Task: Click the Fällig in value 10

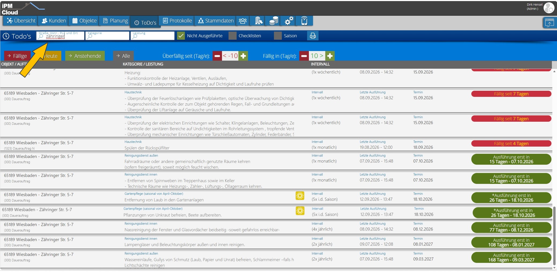Action: click(x=317, y=56)
